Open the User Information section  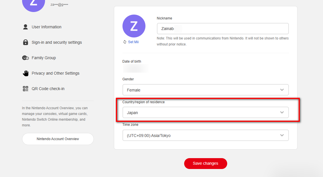[46, 27]
